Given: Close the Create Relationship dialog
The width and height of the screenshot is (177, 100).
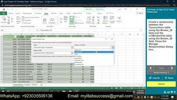Looking at the screenshot, I should coord(112,39).
